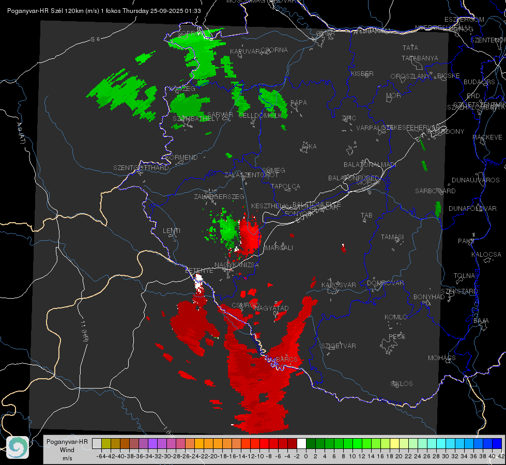Click the MOR city label

click(393, 95)
